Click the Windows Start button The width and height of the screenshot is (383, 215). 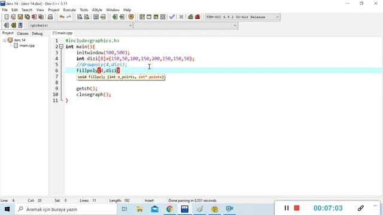point(7,209)
